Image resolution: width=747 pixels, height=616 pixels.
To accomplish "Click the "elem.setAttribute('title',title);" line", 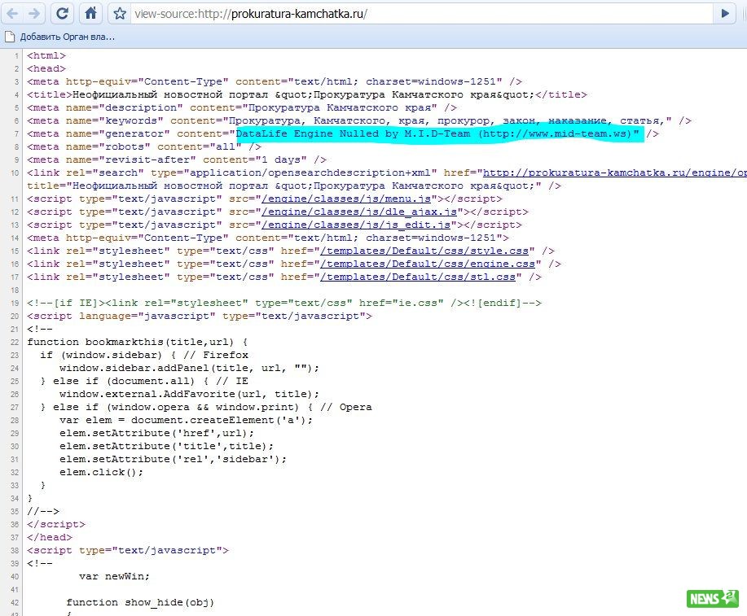I will (166, 446).
